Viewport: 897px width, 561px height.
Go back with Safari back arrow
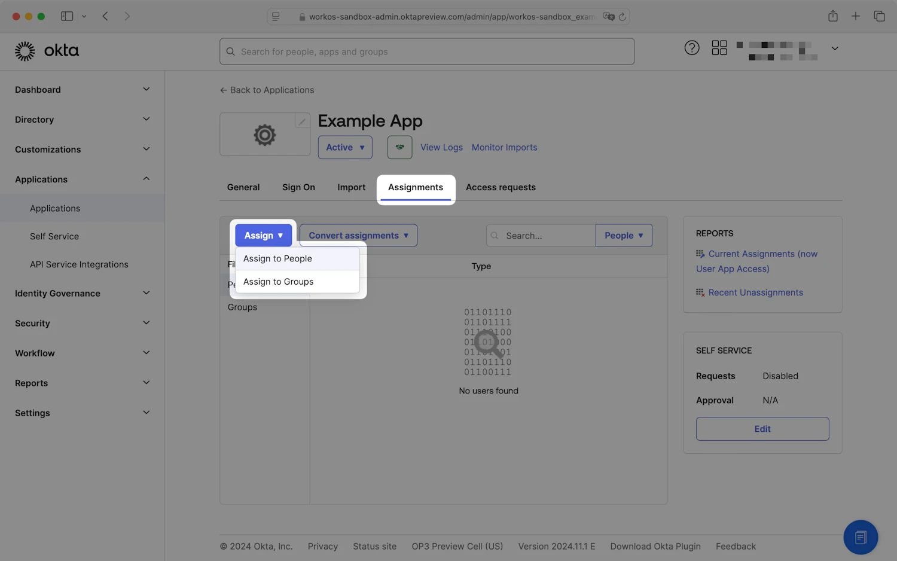click(105, 16)
